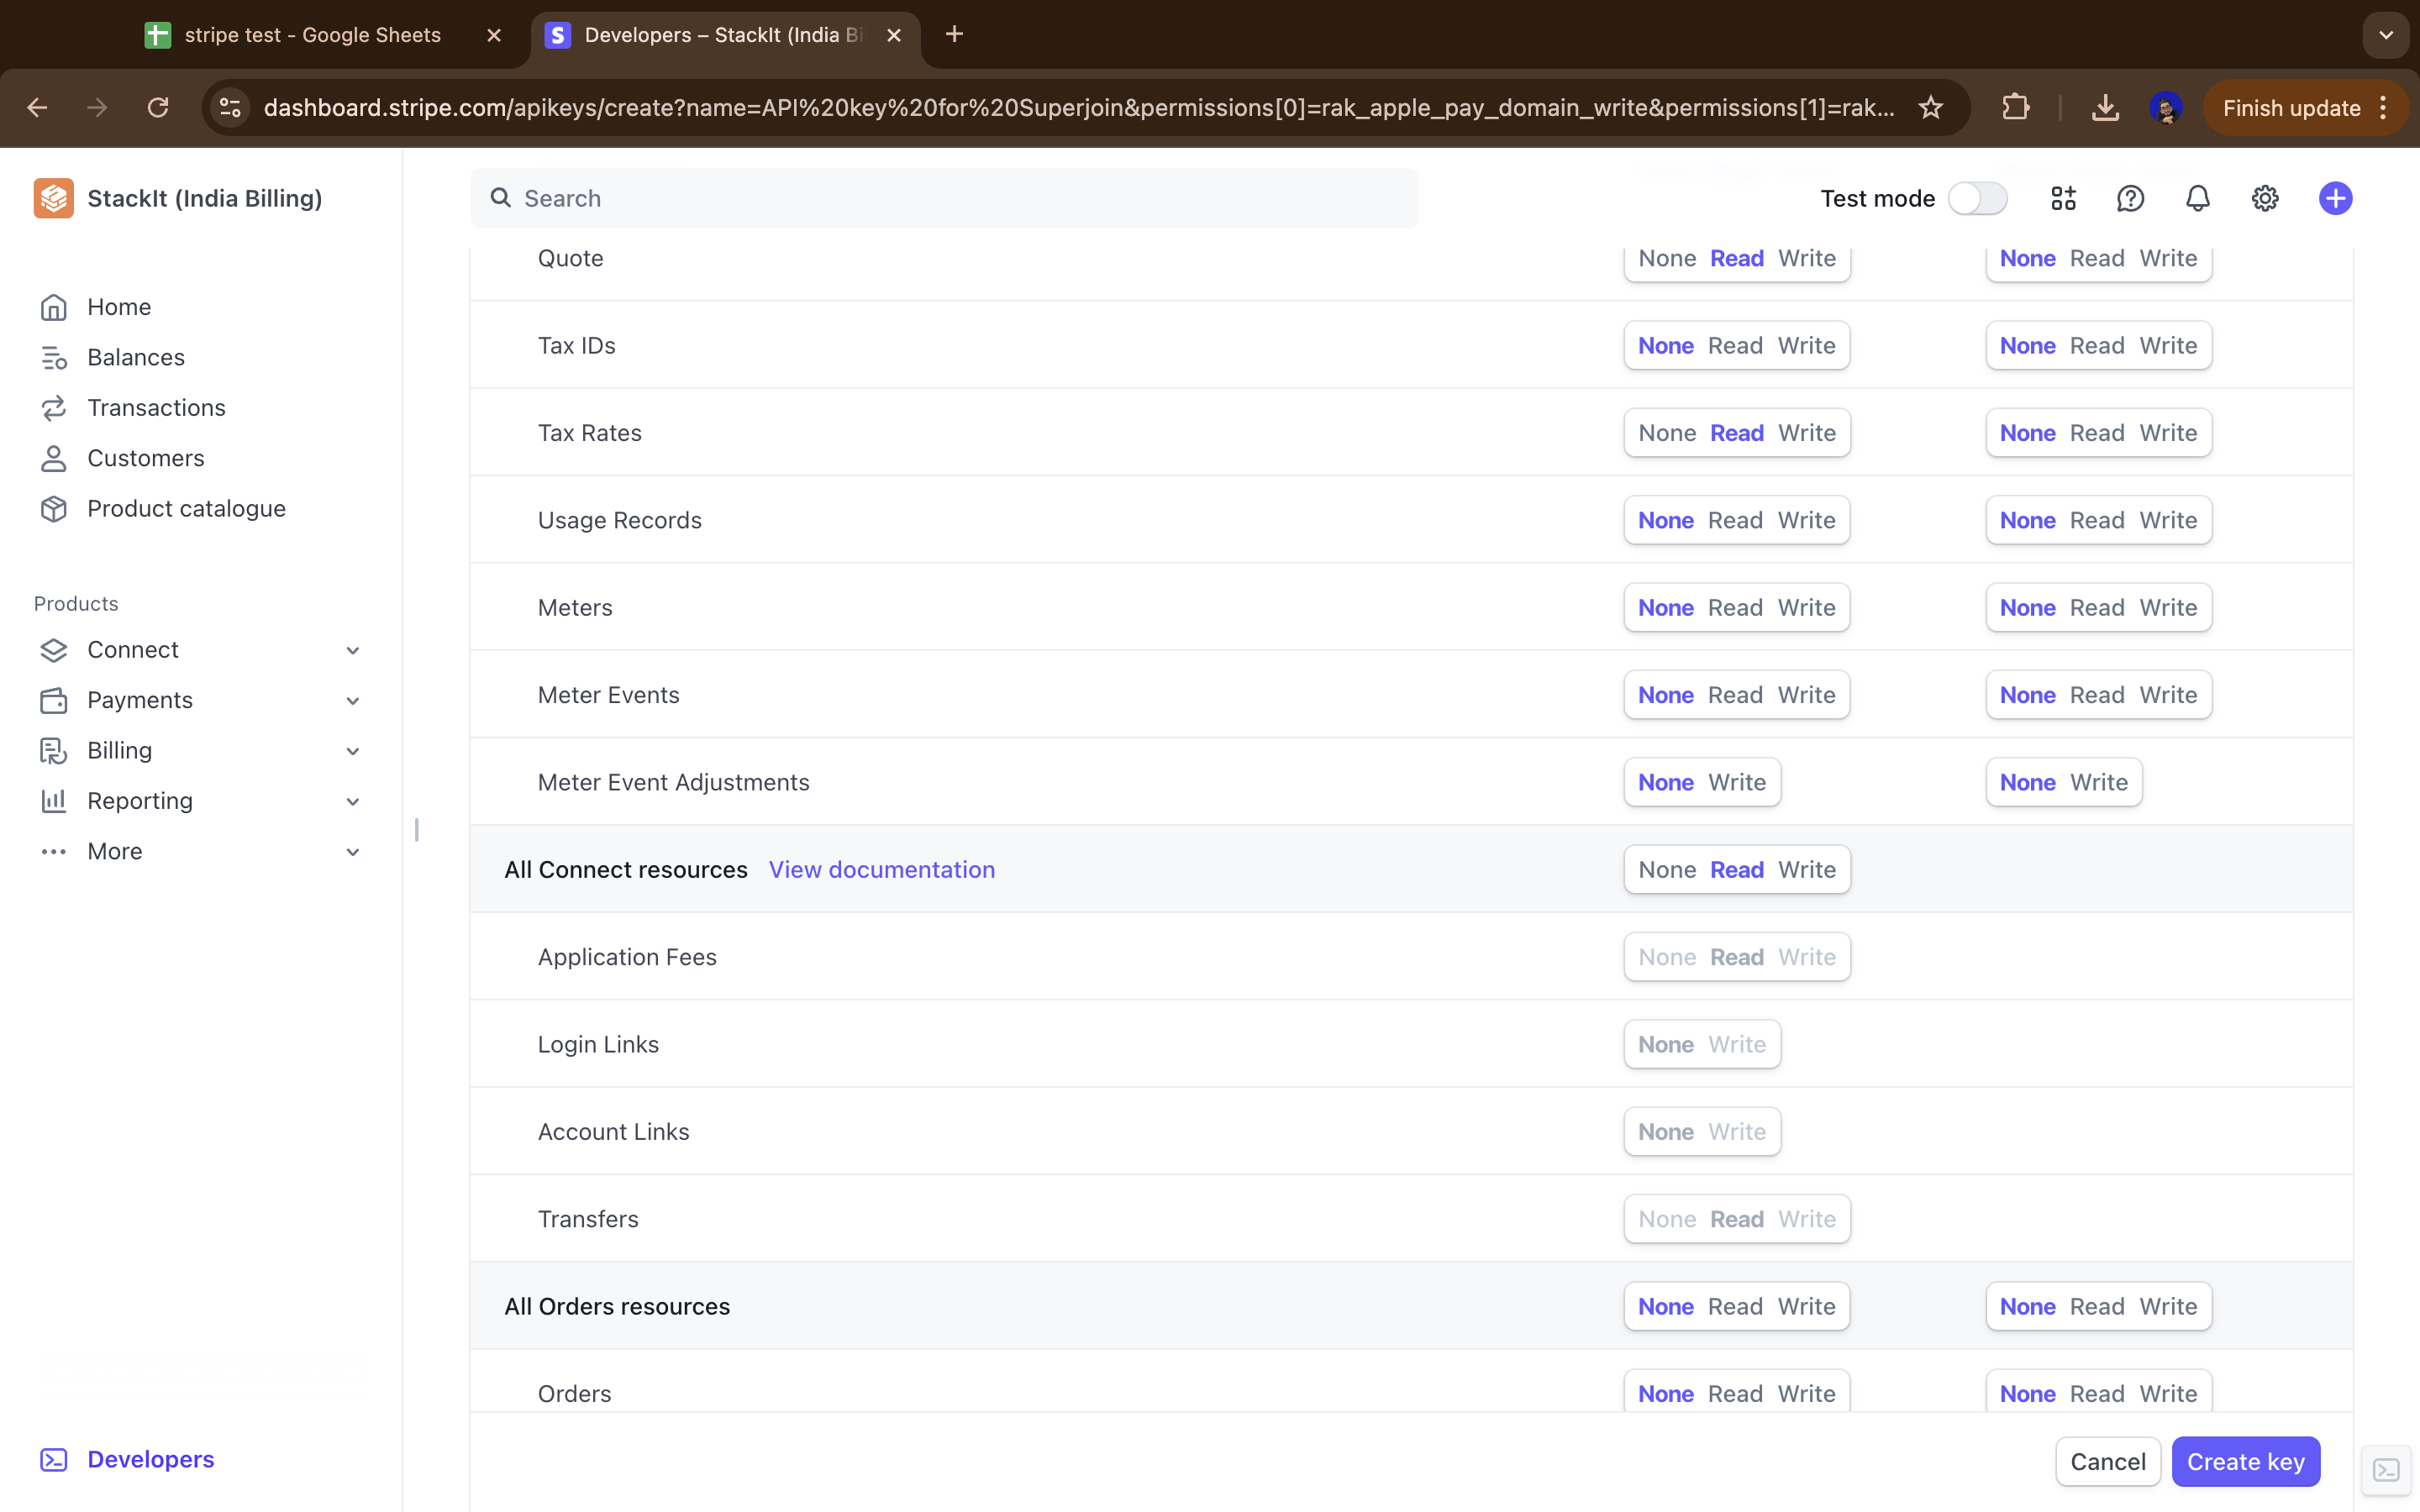Click the blue plus create icon

pos(2335,198)
